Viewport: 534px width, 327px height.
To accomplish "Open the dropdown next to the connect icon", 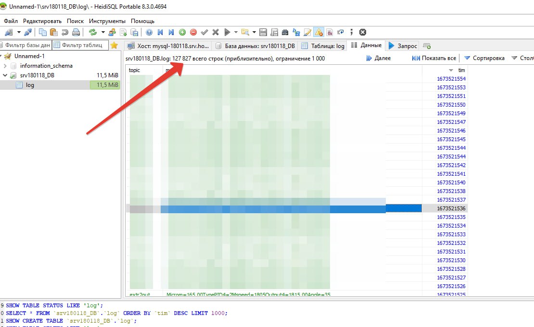I will [19, 32].
